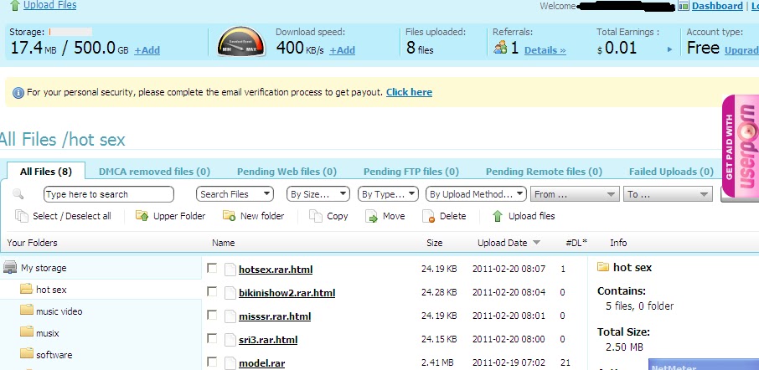Click the Copy pages icon
759x370 pixels.
[316, 216]
